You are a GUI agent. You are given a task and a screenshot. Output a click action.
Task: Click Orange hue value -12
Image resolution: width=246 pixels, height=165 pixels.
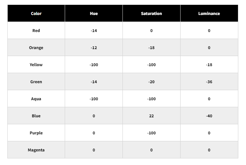click(94, 48)
